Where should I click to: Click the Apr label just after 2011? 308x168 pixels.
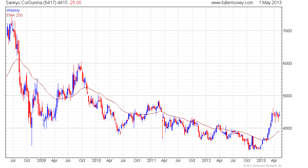coord(164,160)
